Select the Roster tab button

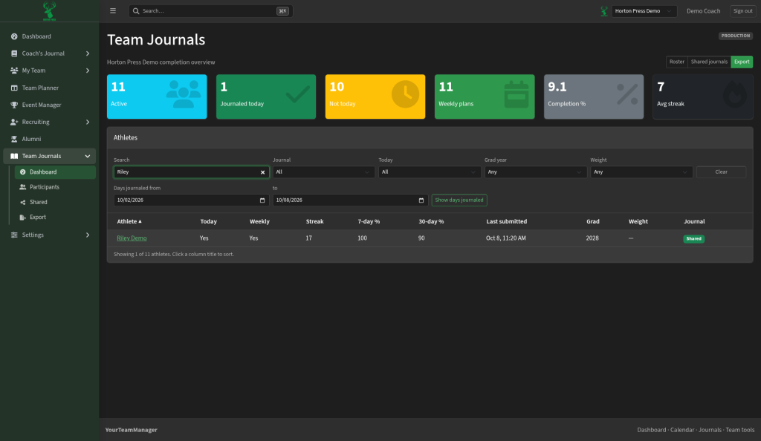676,62
